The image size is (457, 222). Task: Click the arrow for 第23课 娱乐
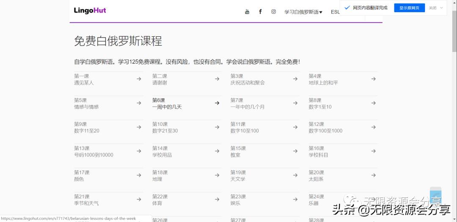pyautogui.click(x=295, y=199)
